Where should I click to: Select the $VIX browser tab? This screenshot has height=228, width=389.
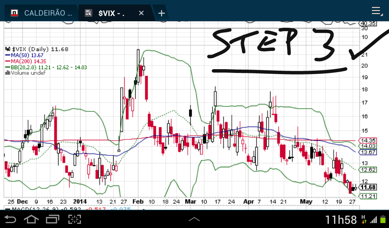117,13
